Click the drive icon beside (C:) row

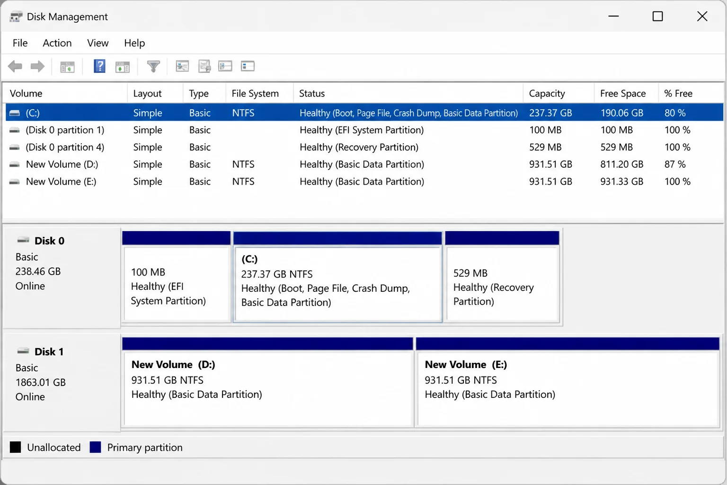15,113
